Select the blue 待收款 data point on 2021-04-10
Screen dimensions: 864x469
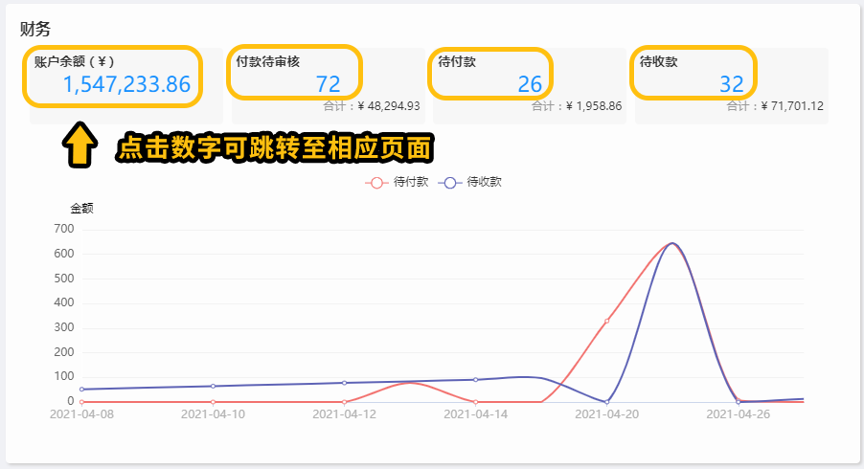(213, 386)
